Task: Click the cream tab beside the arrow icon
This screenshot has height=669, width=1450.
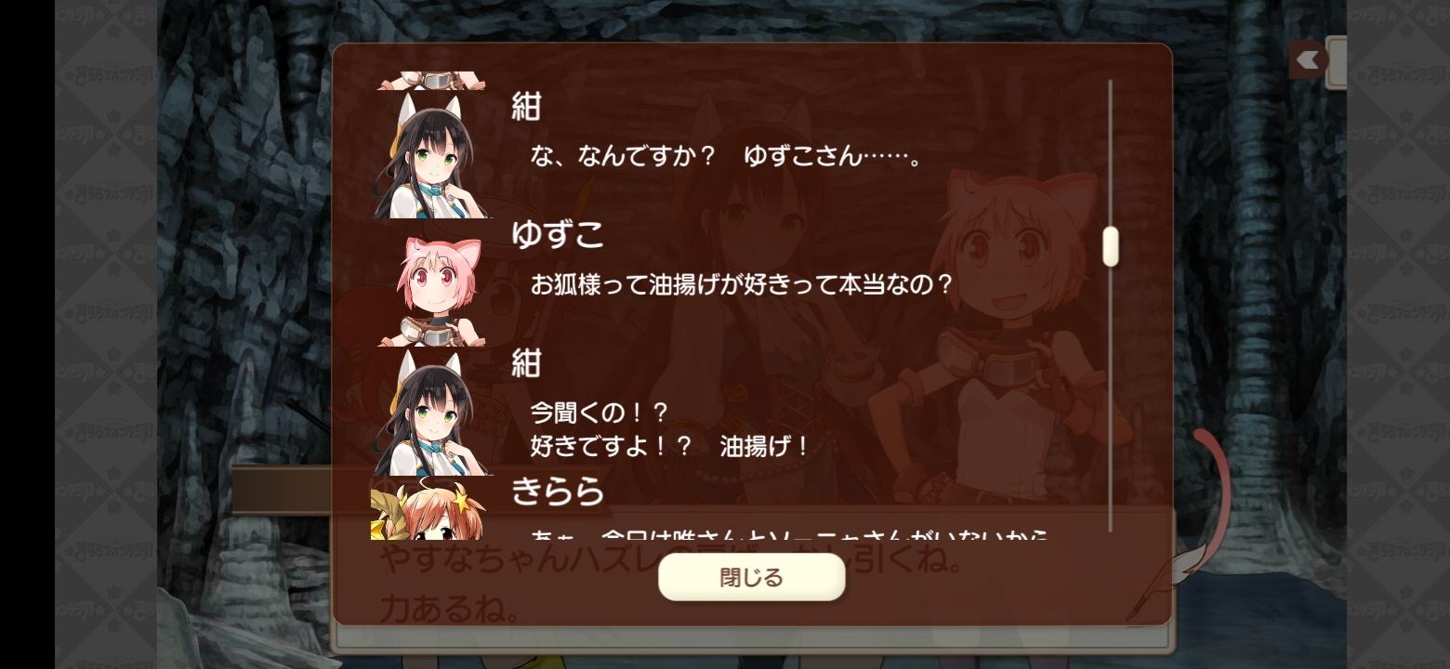Action: 1337,62
